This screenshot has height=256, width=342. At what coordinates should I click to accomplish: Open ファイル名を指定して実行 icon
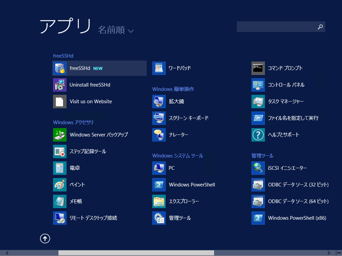tap(258, 118)
